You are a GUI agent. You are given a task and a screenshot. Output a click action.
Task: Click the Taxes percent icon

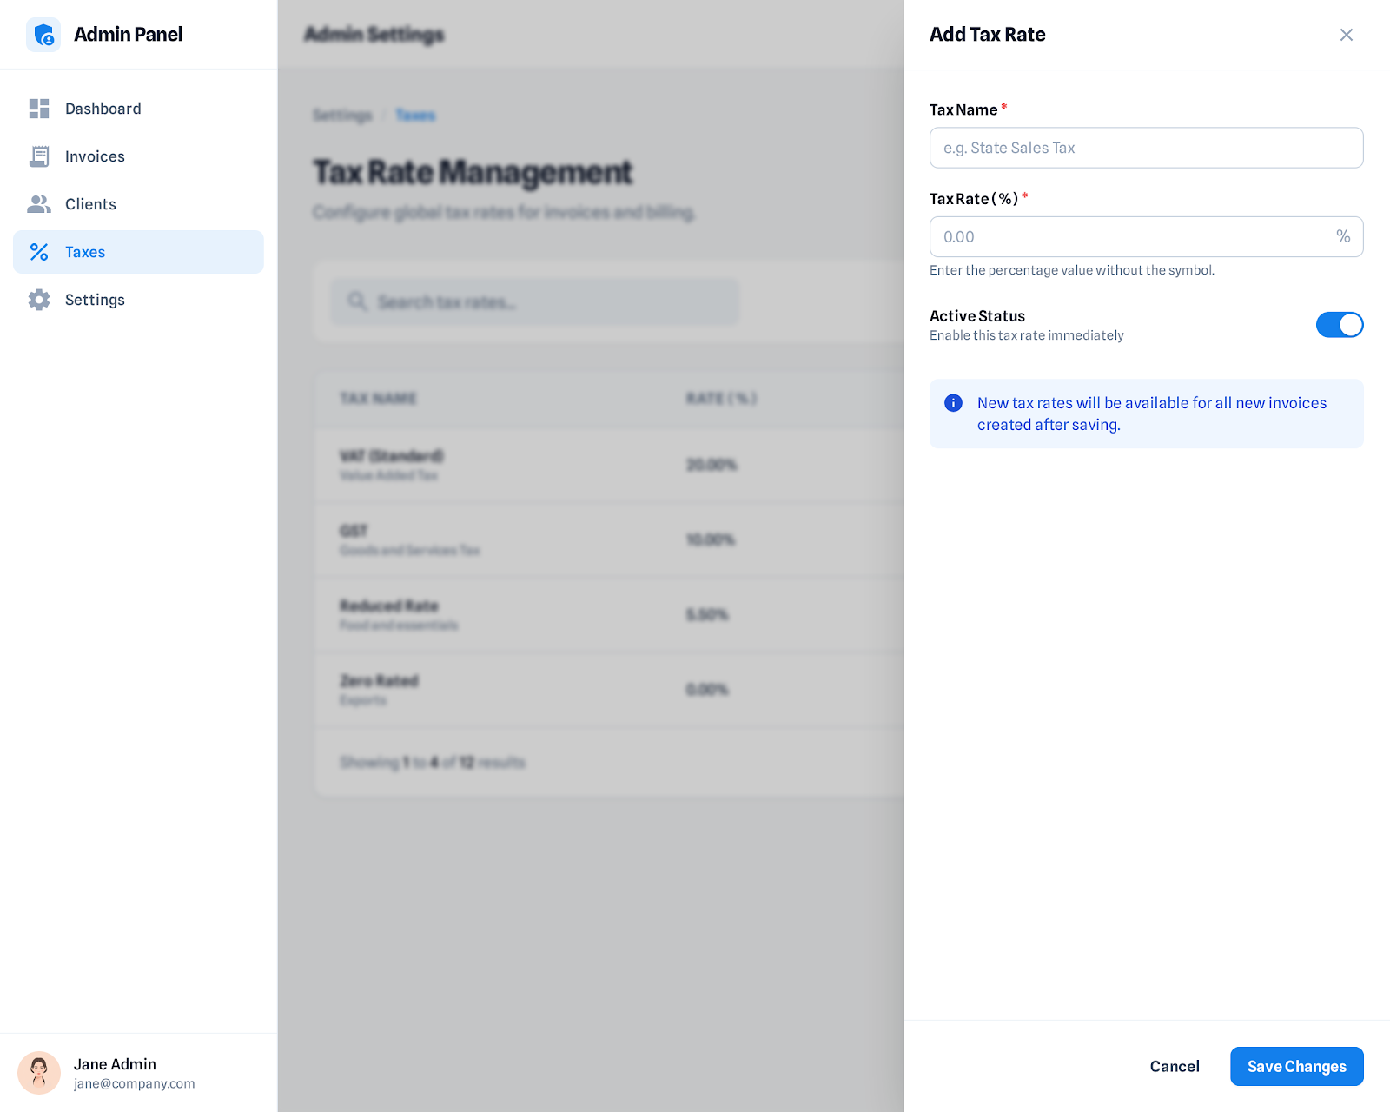click(39, 252)
